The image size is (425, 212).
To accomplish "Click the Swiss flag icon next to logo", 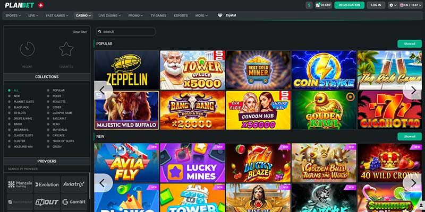I will tap(41, 5).
